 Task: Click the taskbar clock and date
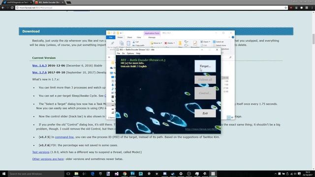308,174
